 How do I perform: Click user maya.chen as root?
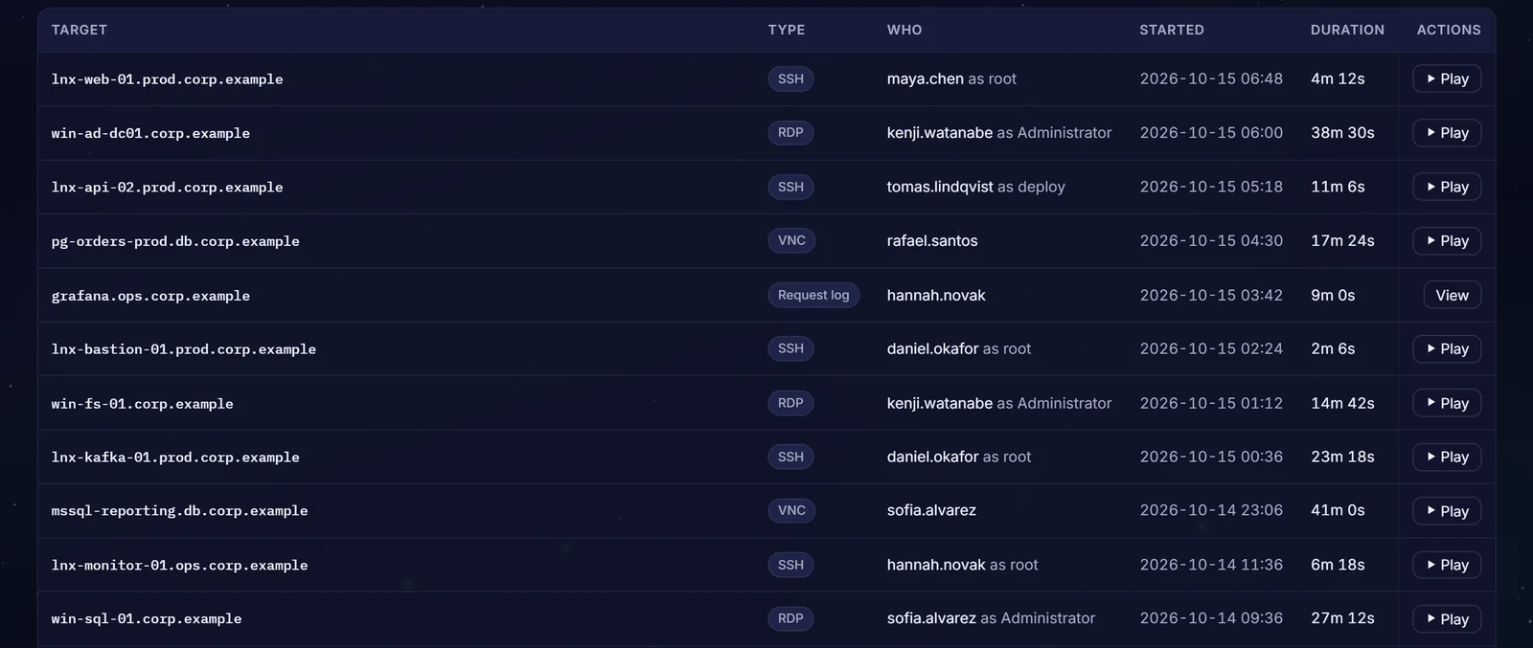point(951,78)
